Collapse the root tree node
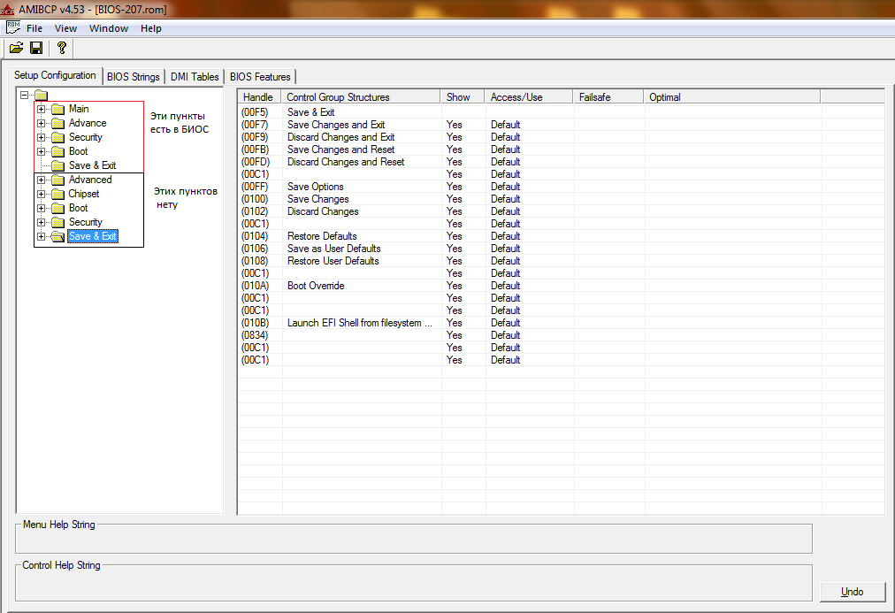895x613 pixels. pyautogui.click(x=25, y=96)
